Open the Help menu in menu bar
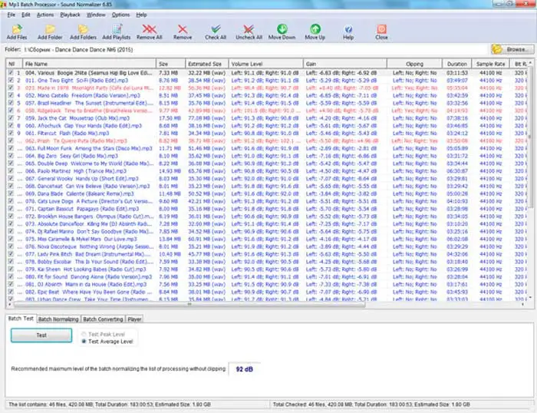This screenshot has width=537, height=413. [x=141, y=15]
